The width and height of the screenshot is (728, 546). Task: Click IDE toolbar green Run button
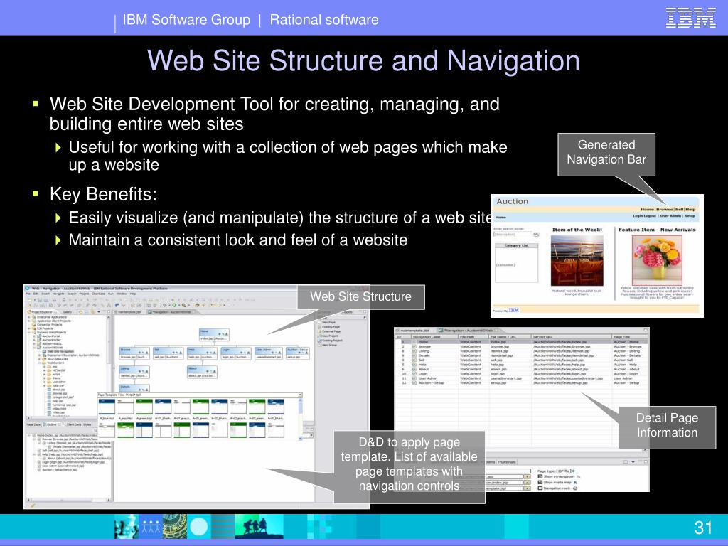tap(175, 306)
